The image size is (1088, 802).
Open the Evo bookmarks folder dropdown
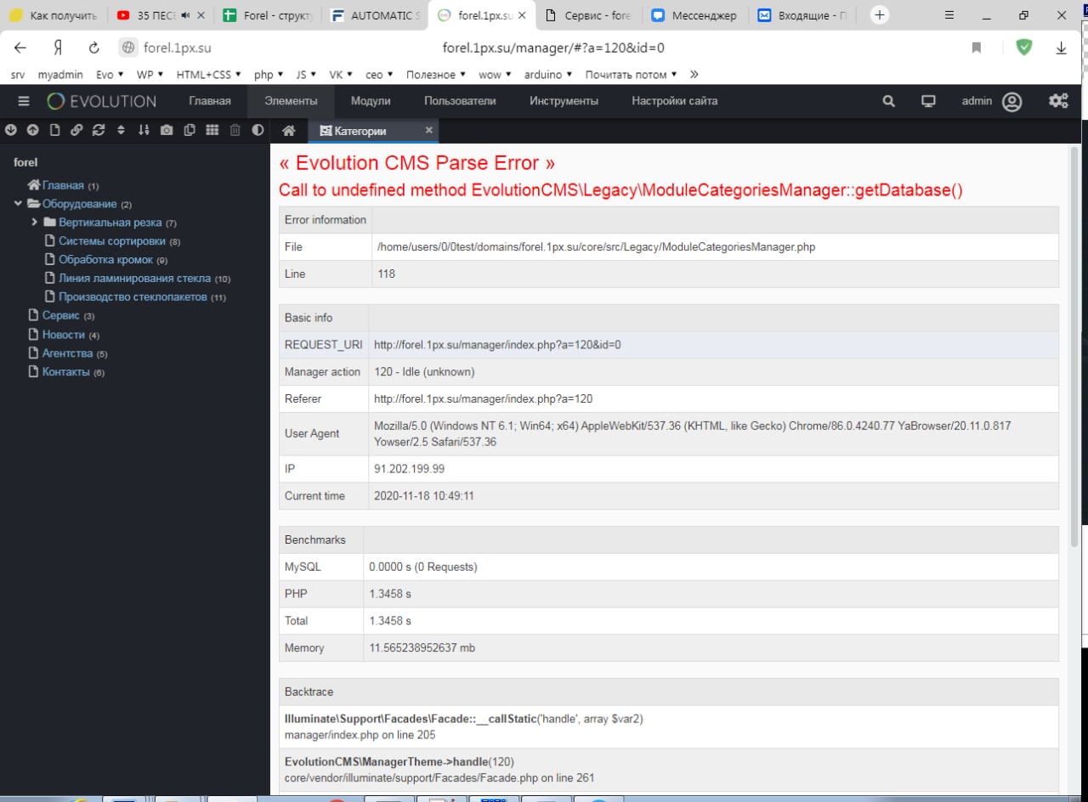click(x=110, y=75)
